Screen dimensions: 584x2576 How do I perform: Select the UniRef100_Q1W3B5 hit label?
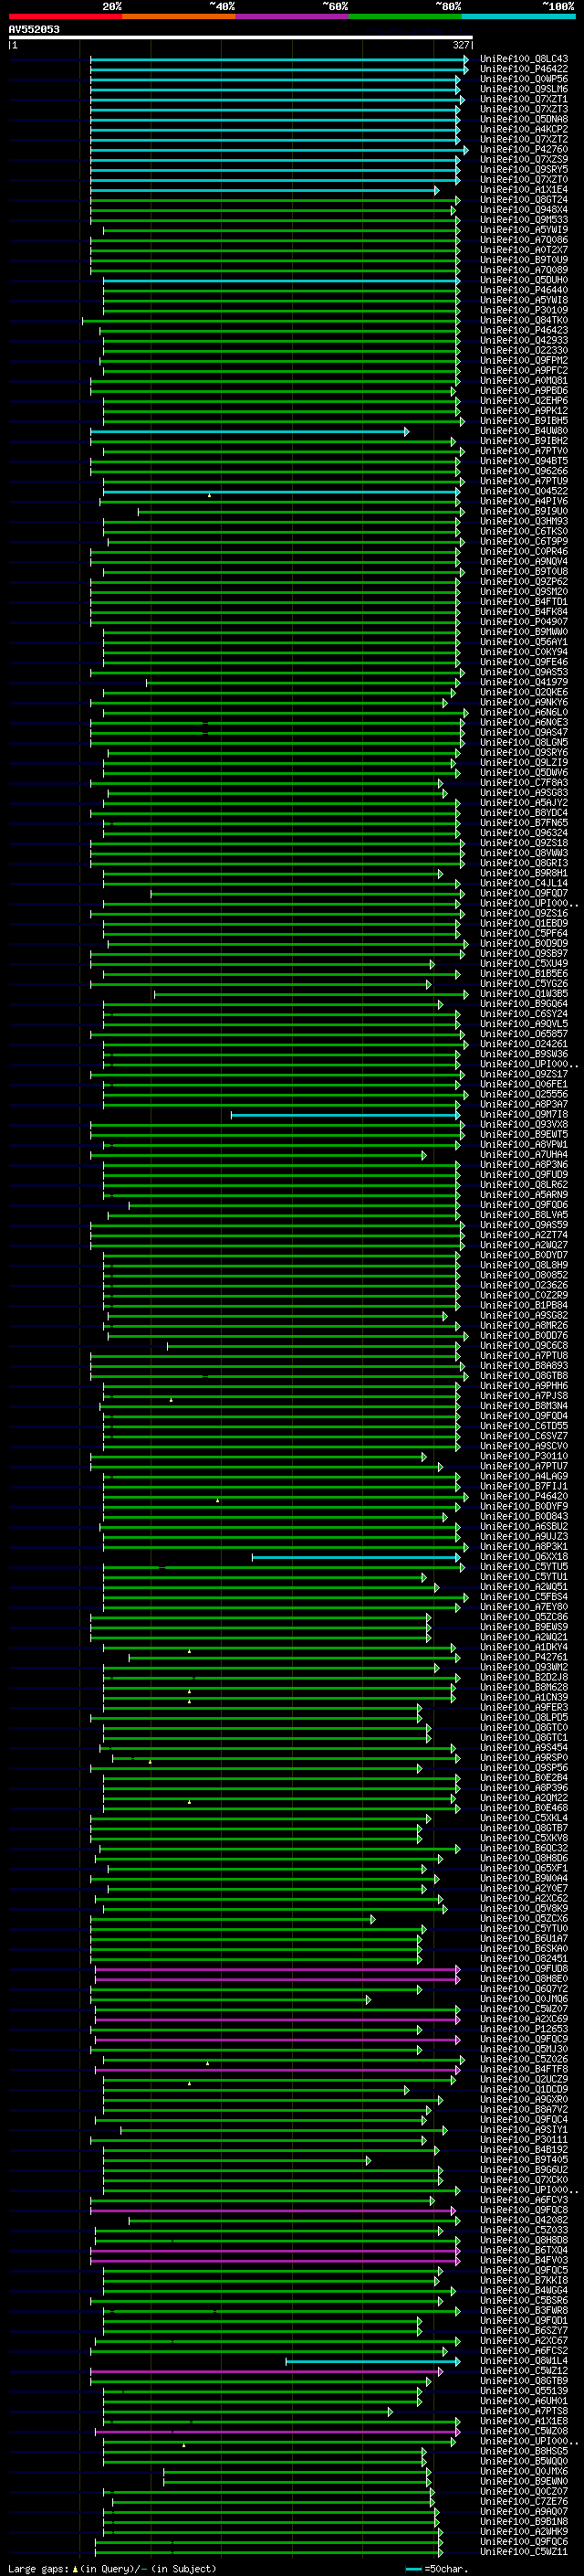point(523,994)
